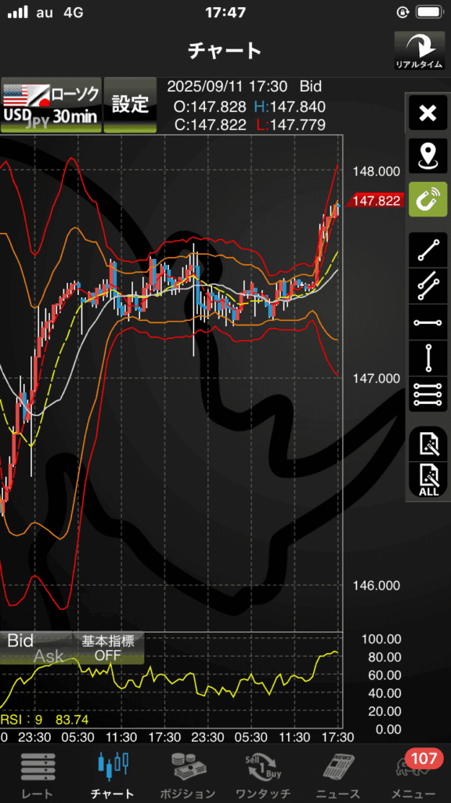
Task: Open USD/JPY 30min candlestick selector
Action: click(x=51, y=106)
